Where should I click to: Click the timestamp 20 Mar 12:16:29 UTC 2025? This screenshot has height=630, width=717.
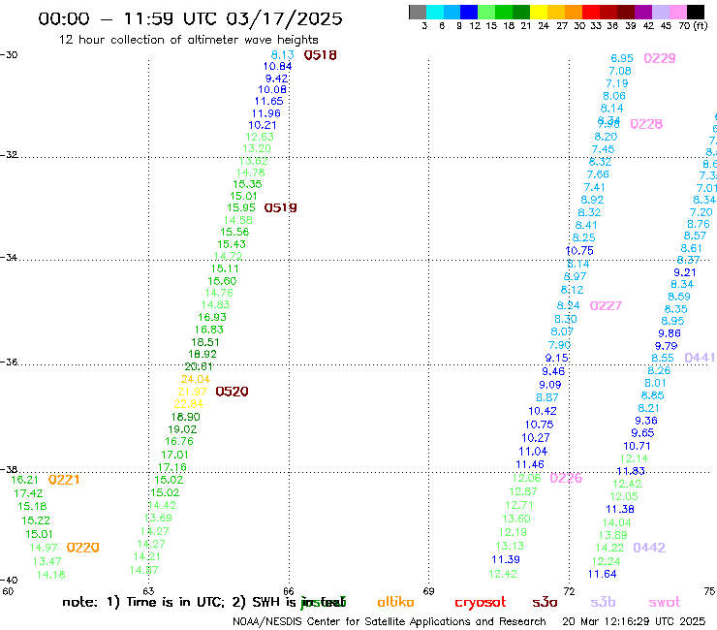(634, 622)
